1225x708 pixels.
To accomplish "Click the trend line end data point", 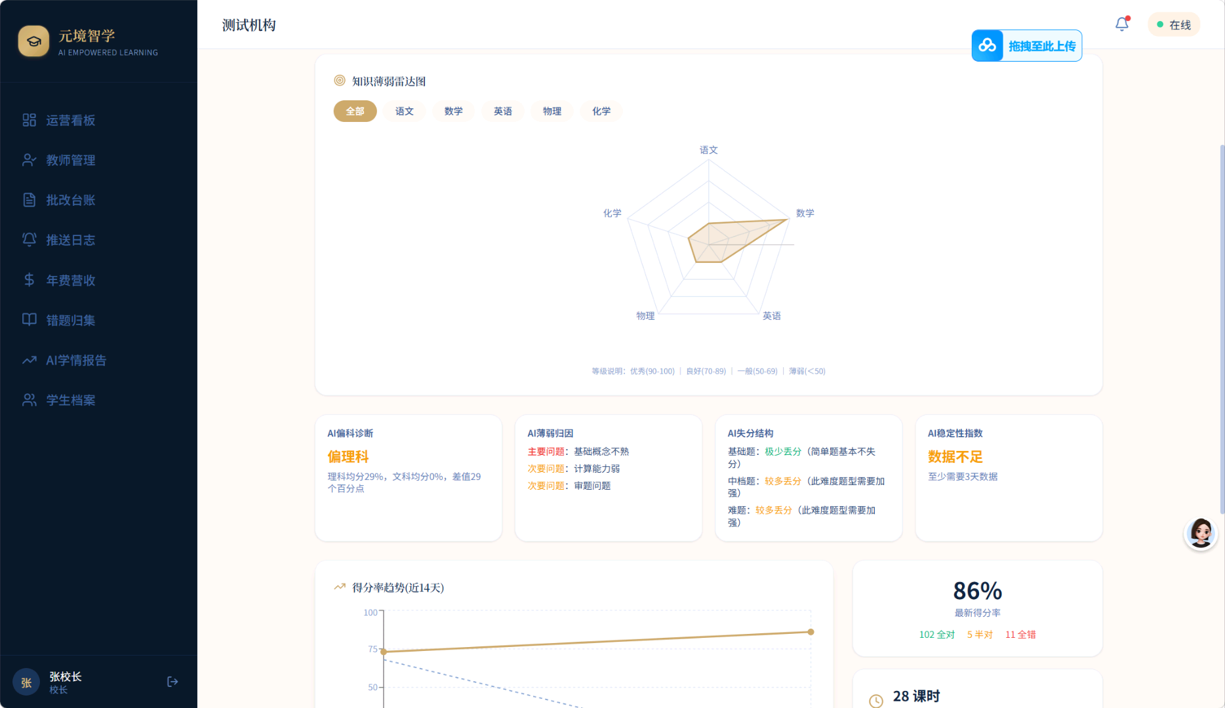I will pyautogui.click(x=811, y=632).
